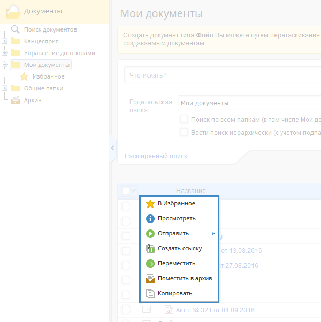Expand the Управление договорами tree node

[5, 53]
